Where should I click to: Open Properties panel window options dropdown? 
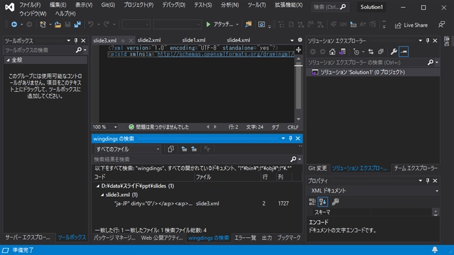[x=420, y=181]
